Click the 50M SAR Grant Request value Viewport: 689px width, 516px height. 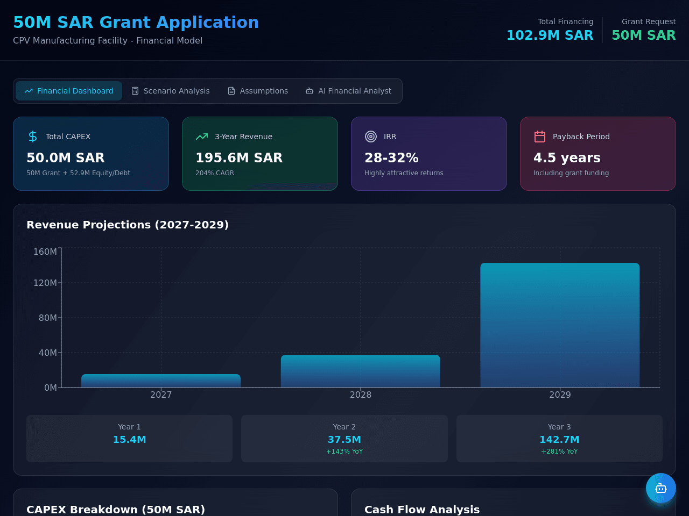coord(644,35)
